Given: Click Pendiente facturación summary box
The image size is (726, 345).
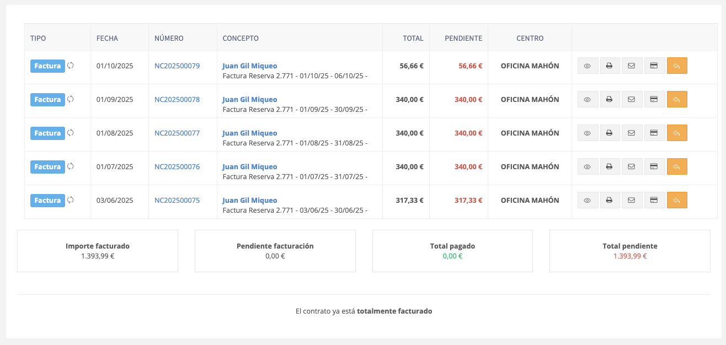Looking at the screenshot, I should point(275,251).
